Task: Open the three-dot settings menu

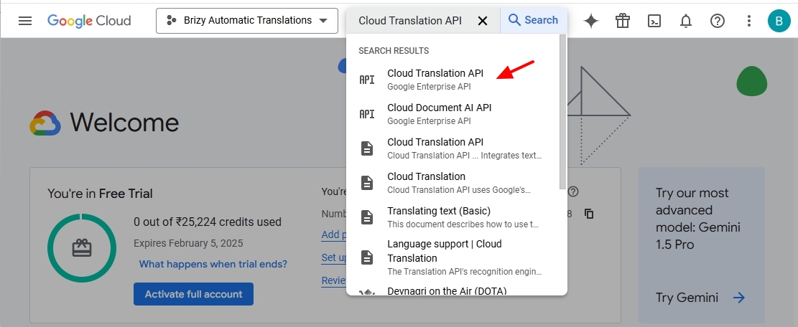Action: click(748, 21)
